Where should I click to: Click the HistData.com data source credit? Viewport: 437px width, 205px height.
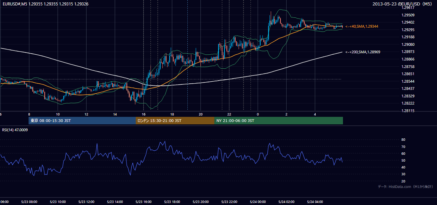[406, 187]
